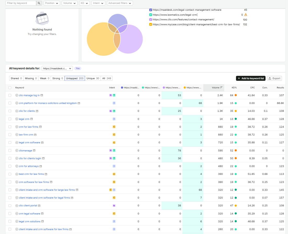Click the KD% column header
288x234 pixels.
[x=234, y=88]
